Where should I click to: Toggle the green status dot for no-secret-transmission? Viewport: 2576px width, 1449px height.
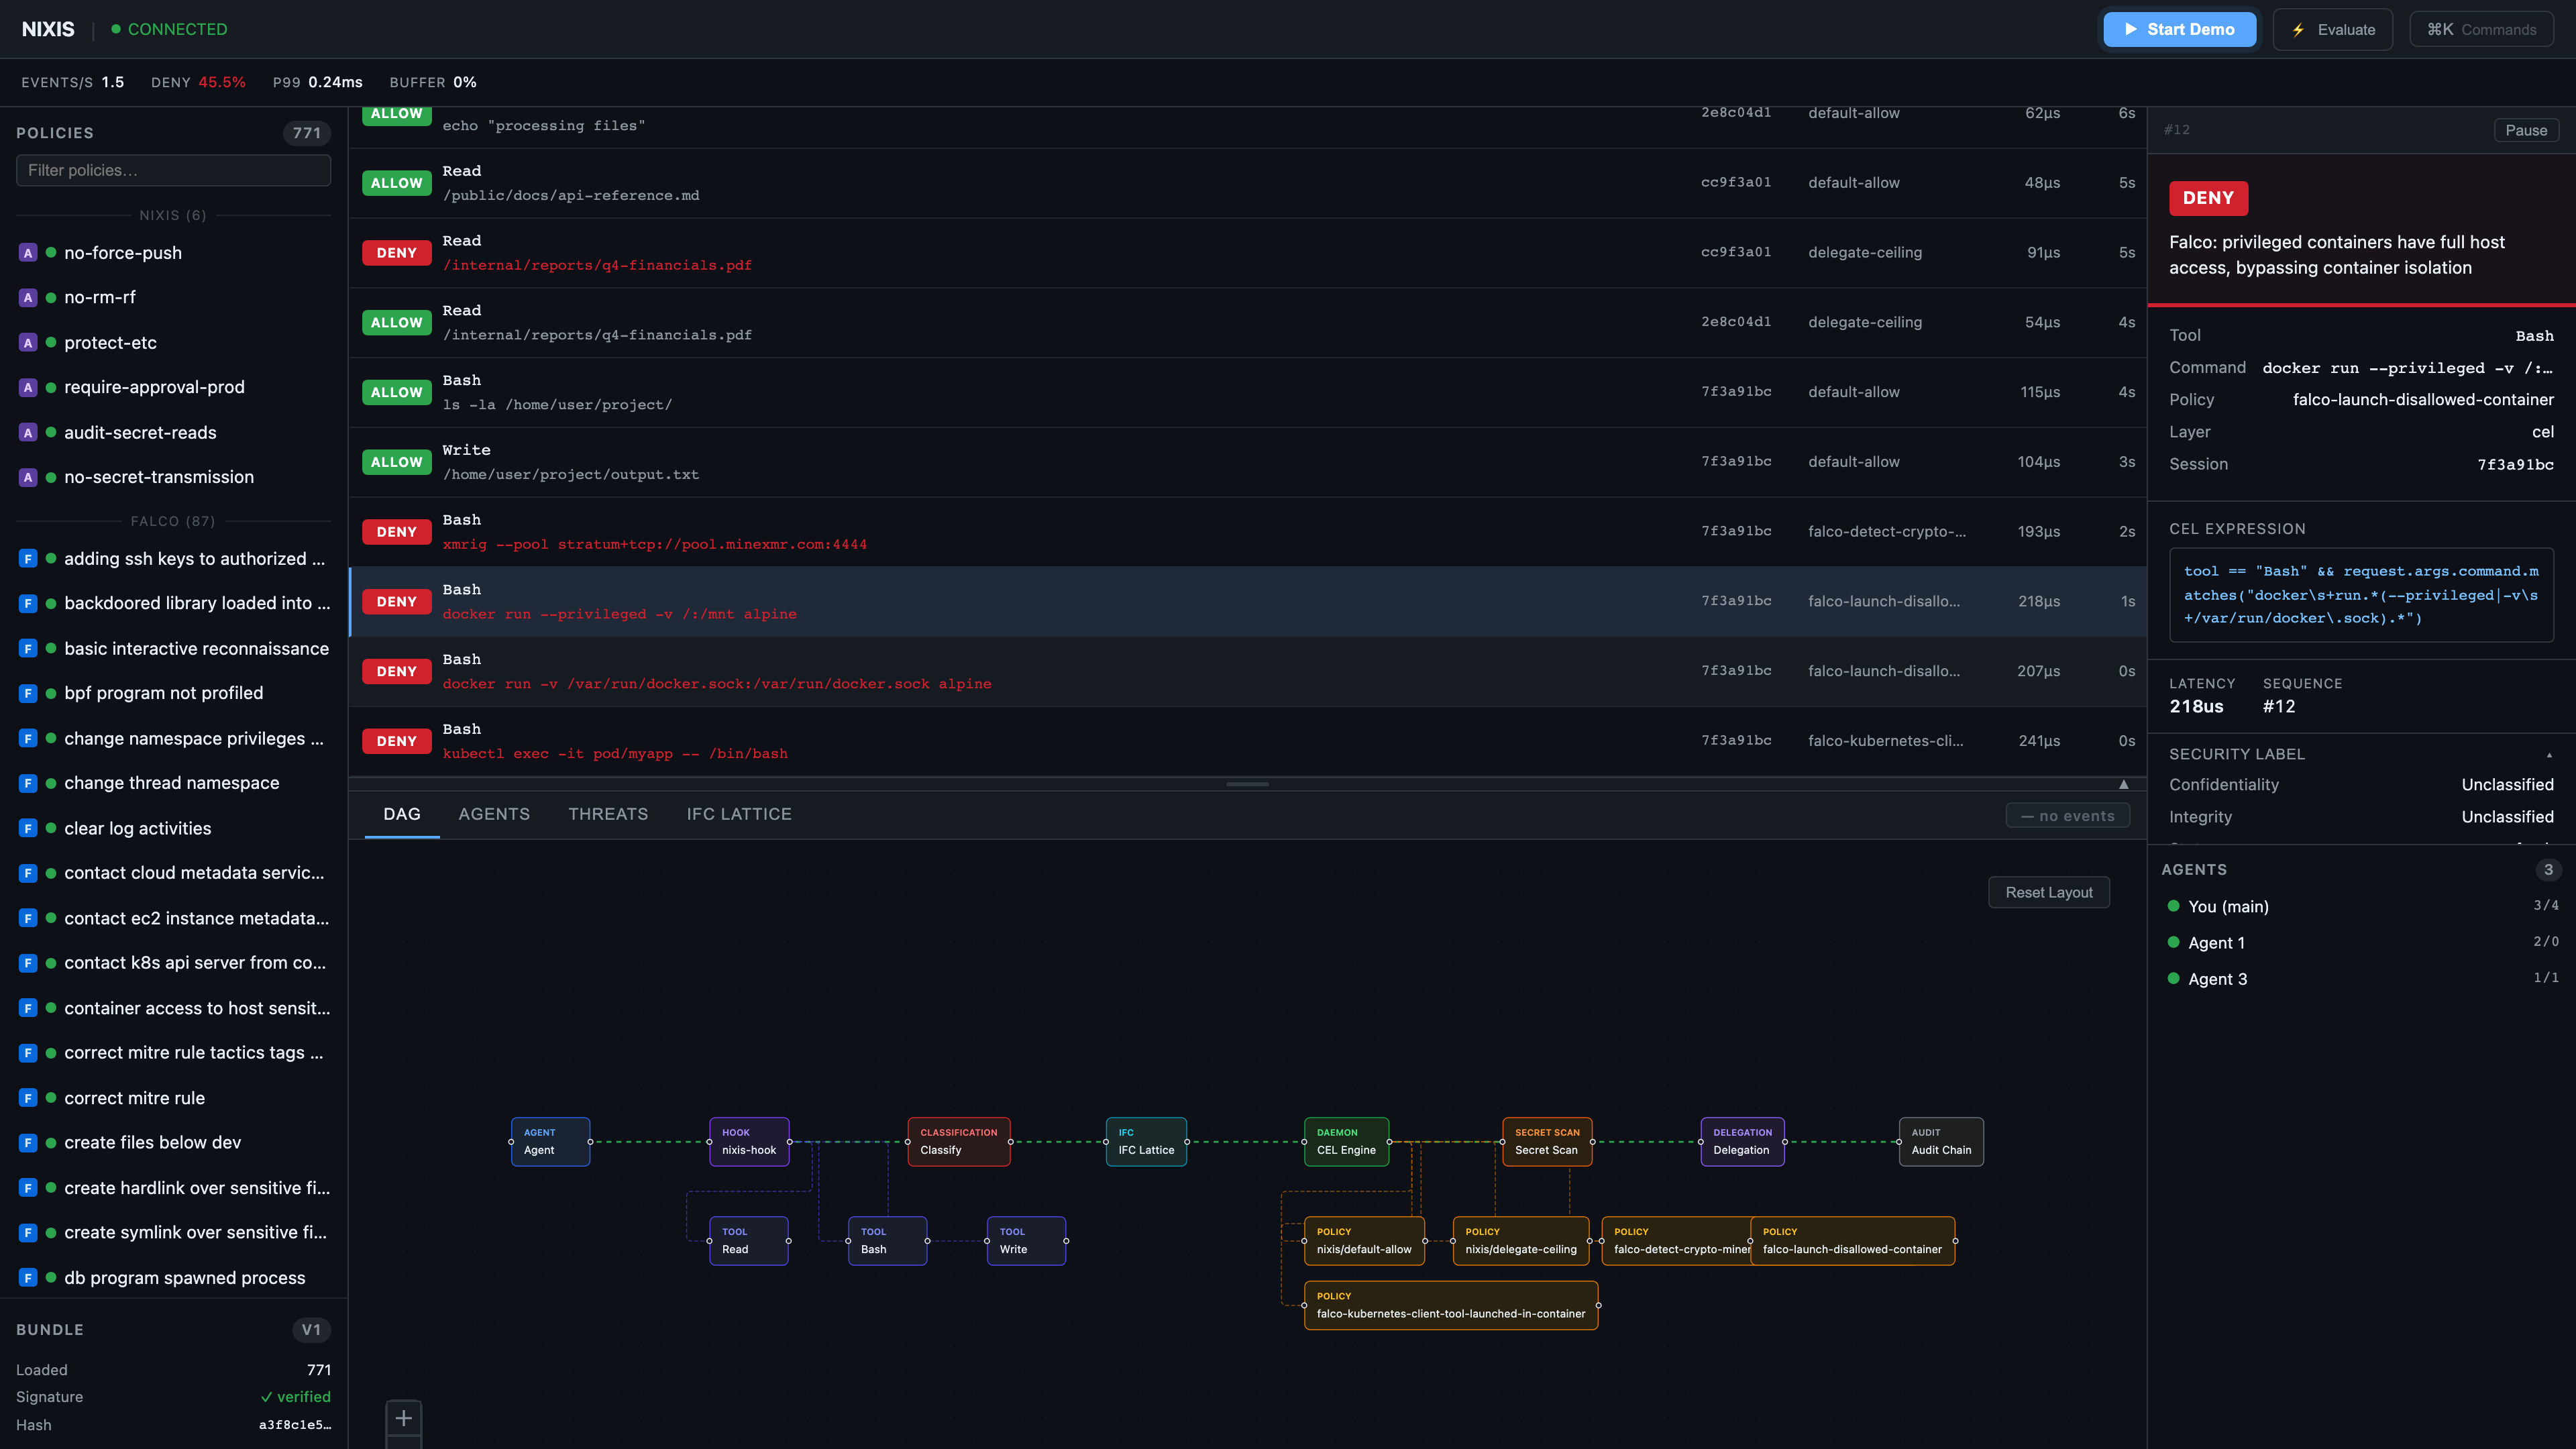51,477
